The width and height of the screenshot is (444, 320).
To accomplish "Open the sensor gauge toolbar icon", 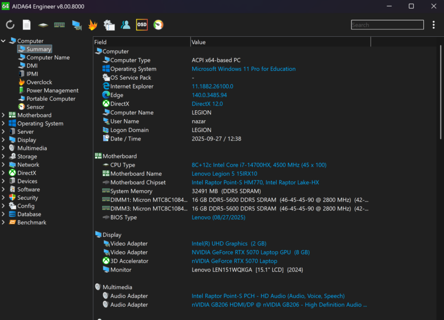I will 158,25.
